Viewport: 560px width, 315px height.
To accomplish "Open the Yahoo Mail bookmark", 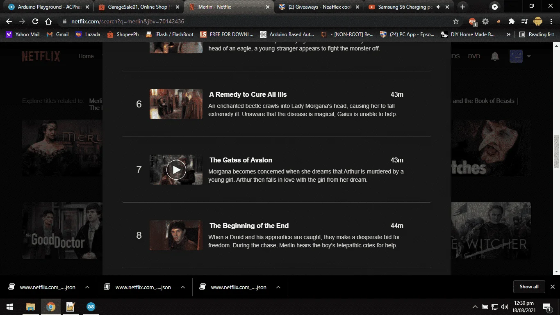I will click(x=23, y=34).
